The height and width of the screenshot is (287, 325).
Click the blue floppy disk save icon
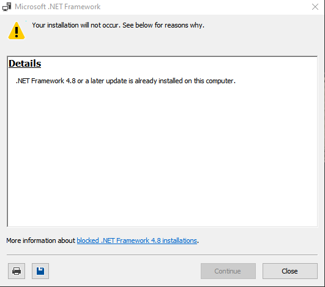(40, 271)
